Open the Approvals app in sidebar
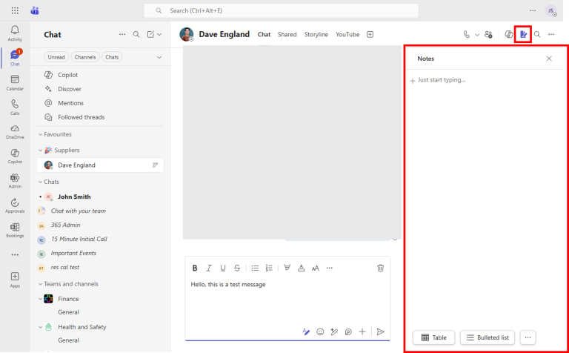The height and width of the screenshot is (353, 569). [x=15, y=205]
